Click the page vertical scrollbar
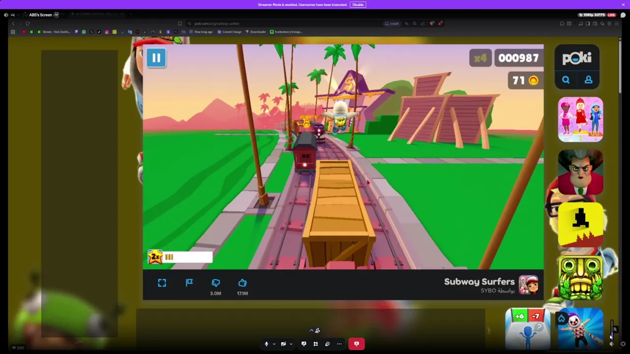 (x=620, y=66)
